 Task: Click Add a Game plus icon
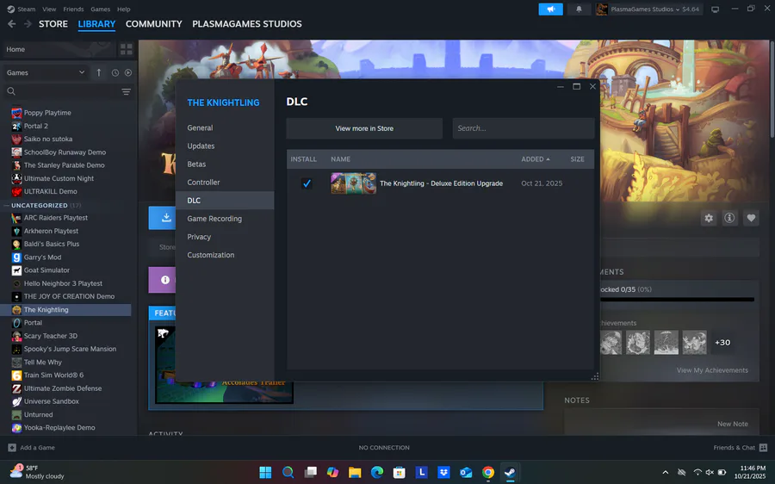pyautogui.click(x=12, y=448)
